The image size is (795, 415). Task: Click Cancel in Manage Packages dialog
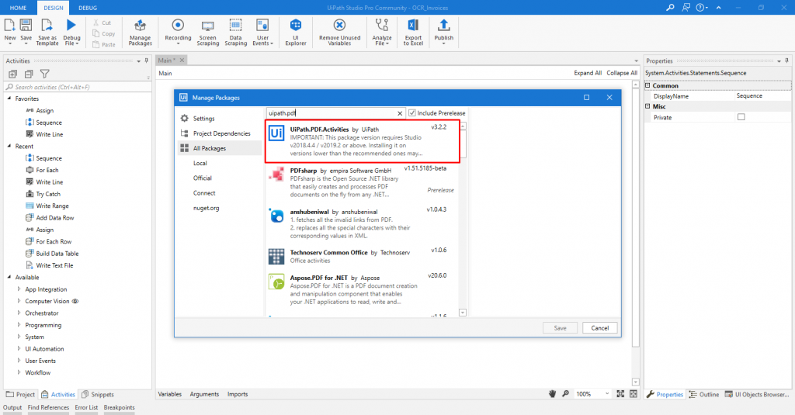[x=600, y=328]
